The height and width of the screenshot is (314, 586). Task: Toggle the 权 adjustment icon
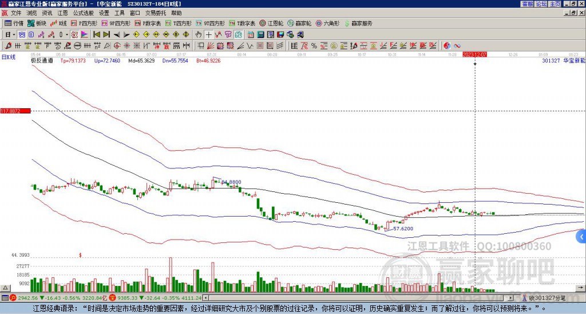[x=74, y=35]
